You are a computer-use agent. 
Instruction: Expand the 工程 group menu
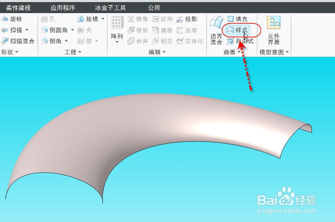point(73,52)
